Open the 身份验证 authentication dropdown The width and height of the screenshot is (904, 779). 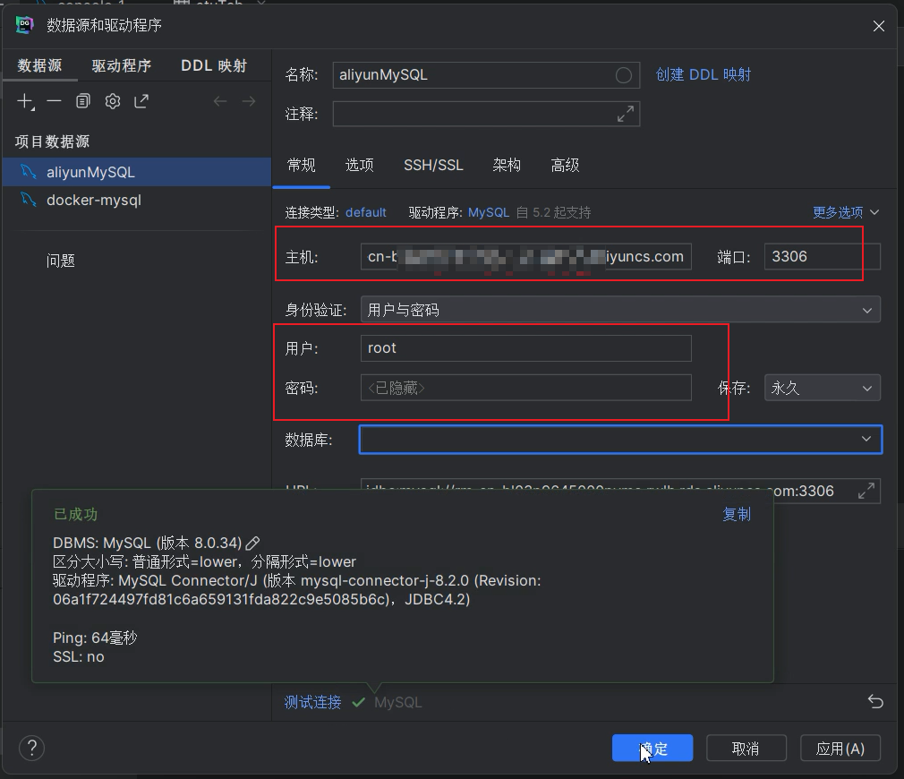click(620, 310)
